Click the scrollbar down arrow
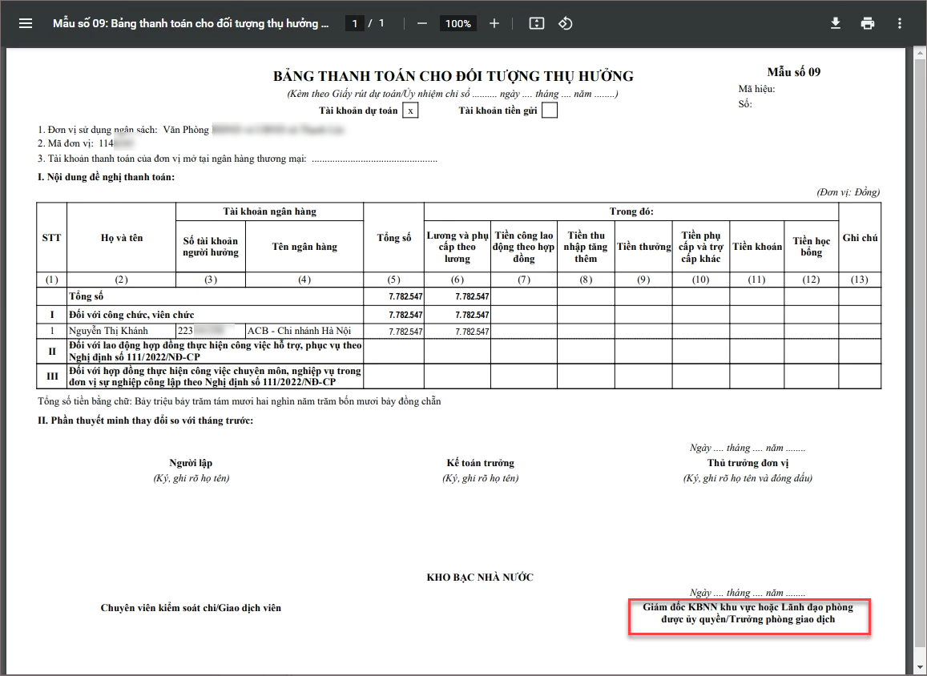Image resolution: width=927 pixels, height=676 pixels. (x=920, y=667)
